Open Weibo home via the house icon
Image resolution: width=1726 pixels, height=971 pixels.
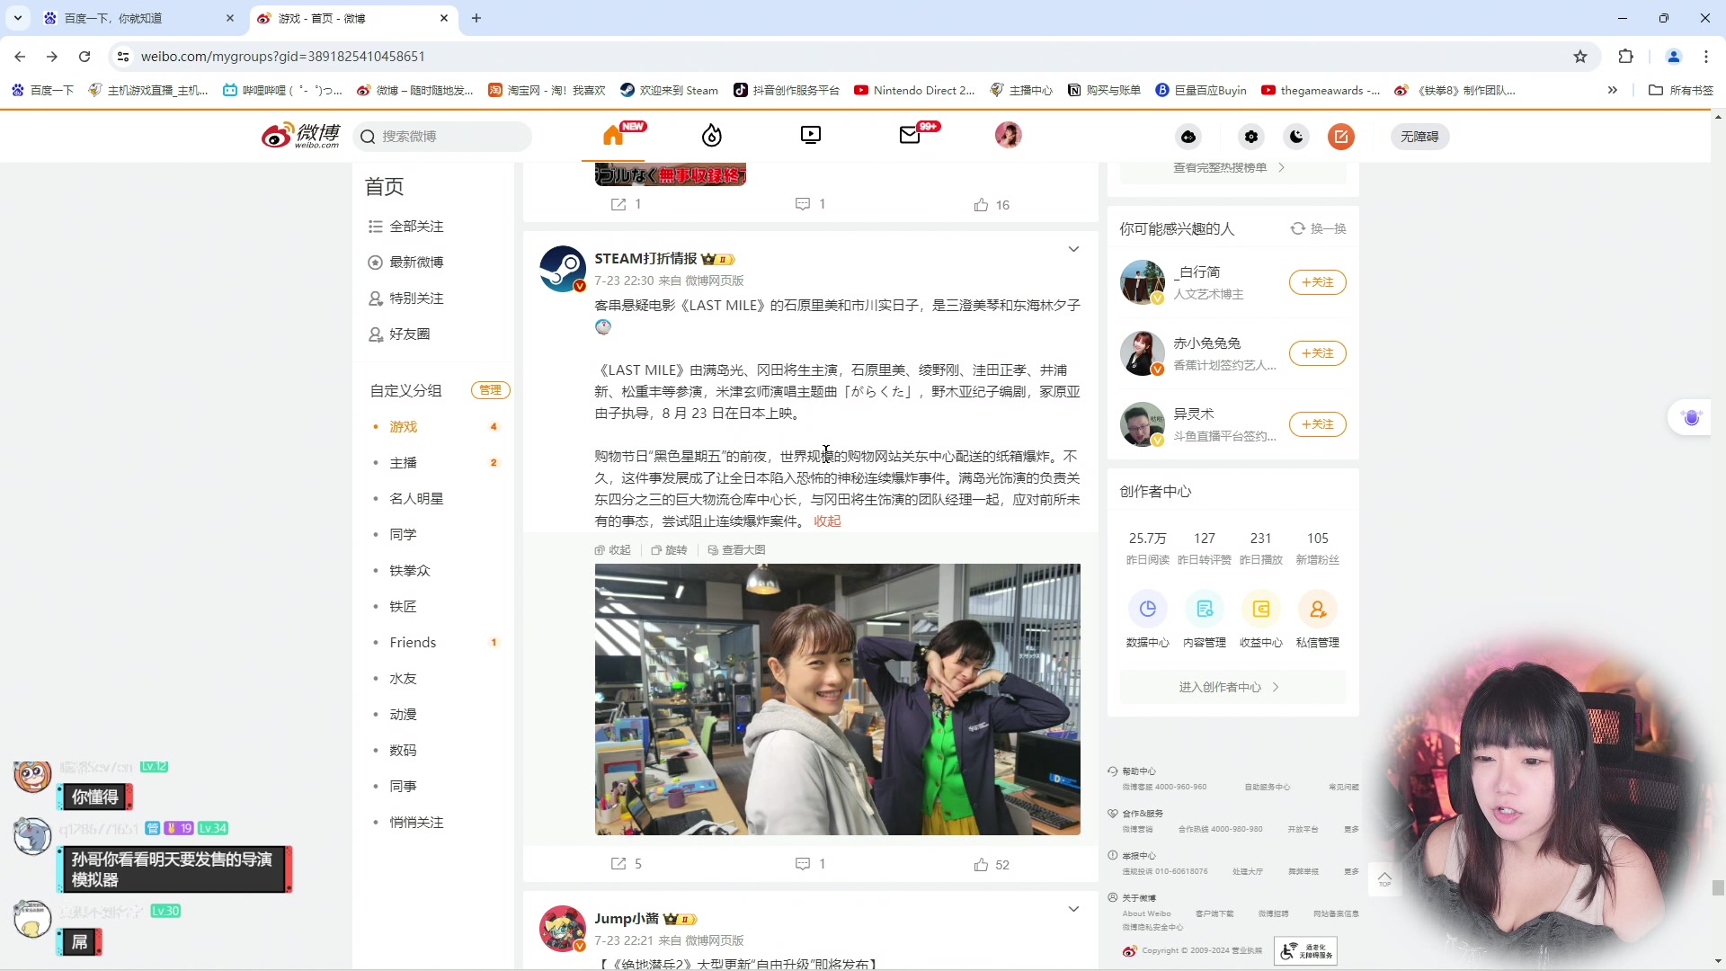[x=615, y=134]
